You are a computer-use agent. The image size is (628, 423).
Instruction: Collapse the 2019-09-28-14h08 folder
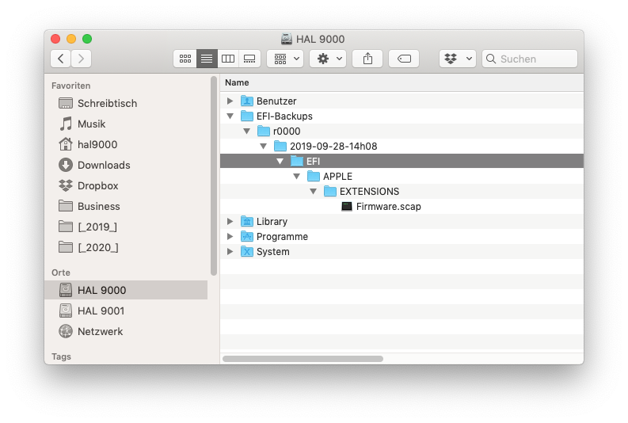[x=263, y=147]
